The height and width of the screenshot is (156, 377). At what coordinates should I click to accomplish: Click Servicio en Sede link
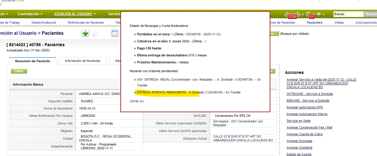(299, 121)
